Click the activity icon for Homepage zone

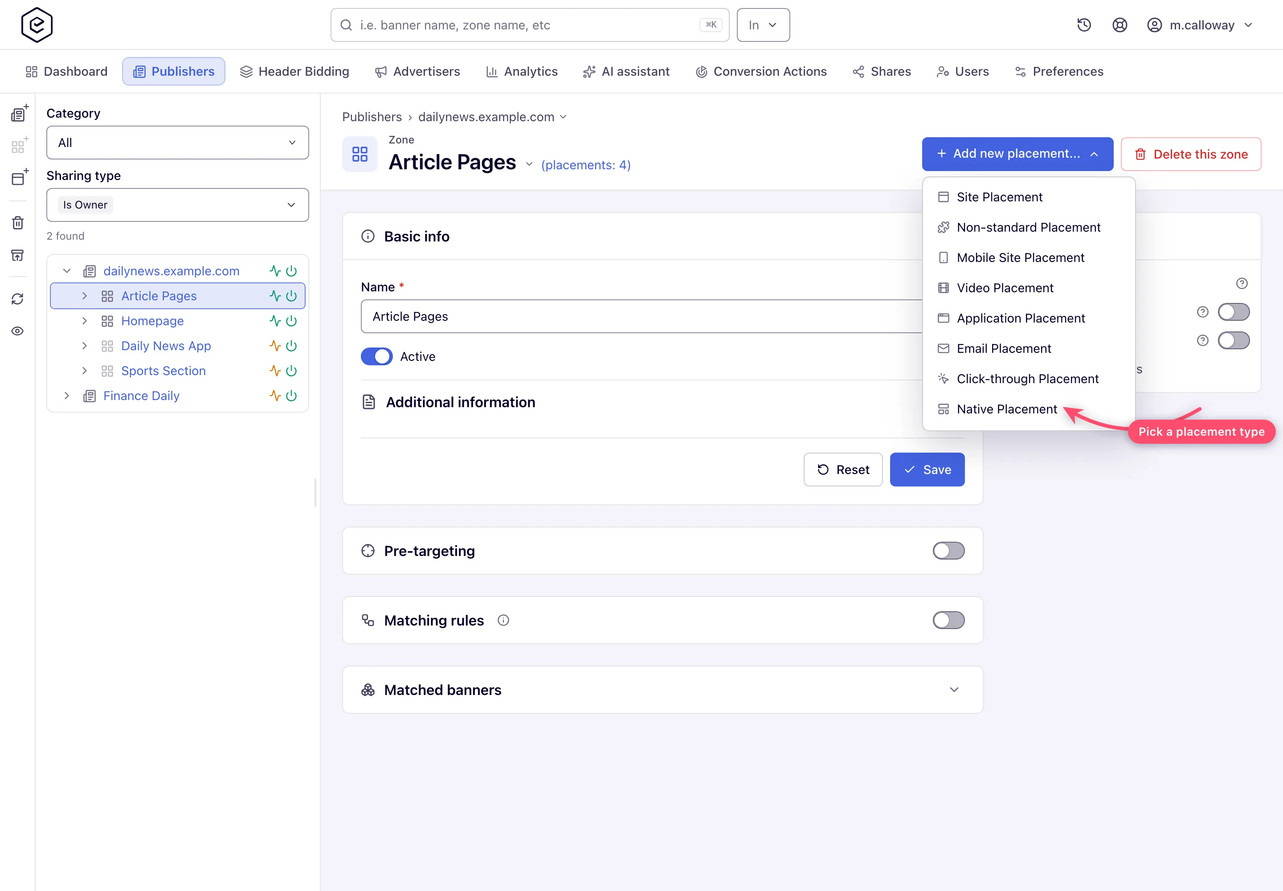(x=275, y=321)
